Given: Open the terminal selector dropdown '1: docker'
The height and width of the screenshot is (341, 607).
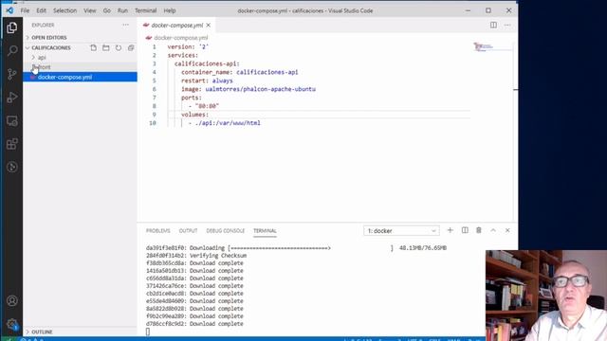Looking at the screenshot, I should (401, 230).
